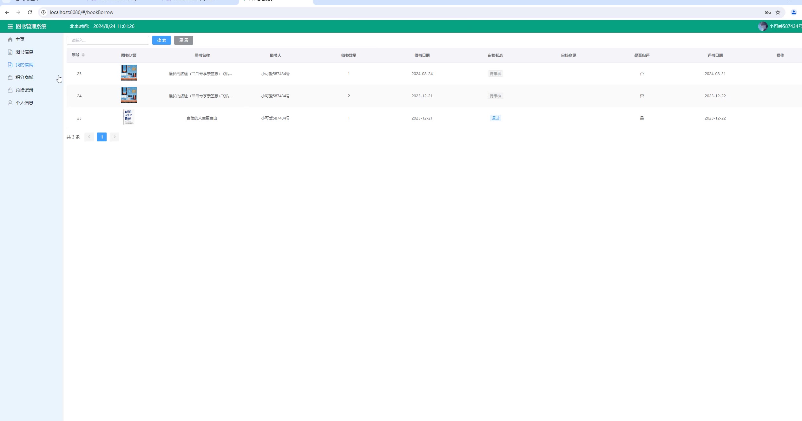Open browser profile icon
This screenshot has height=421, width=802.
[x=794, y=12]
